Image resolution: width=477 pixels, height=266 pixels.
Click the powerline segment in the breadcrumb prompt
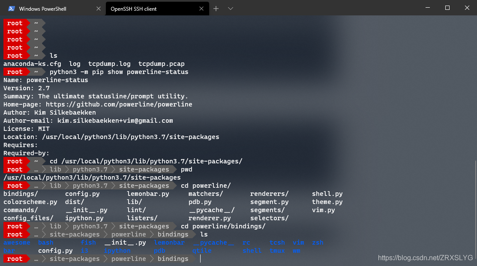coord(129,259)
